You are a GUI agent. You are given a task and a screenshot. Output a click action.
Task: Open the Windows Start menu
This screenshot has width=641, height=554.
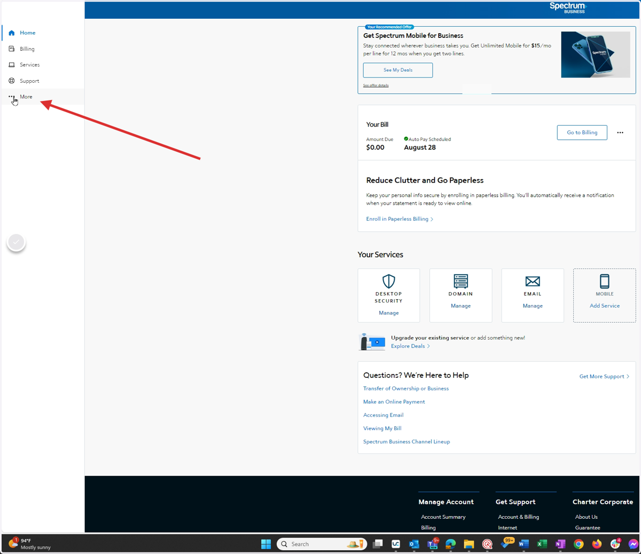(266, 544)
